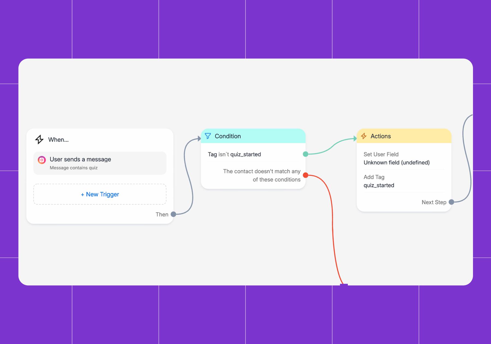Select the Actions node header

404,136
